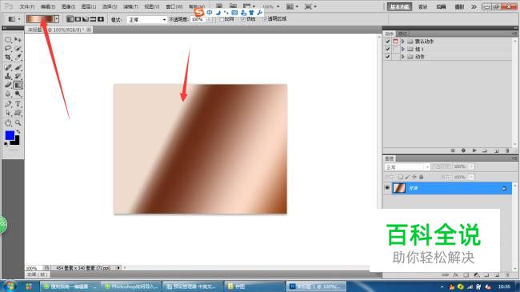Choose the Angle gradient style
This screenshot has height=292, width=520.
click(x=86, y=19)
